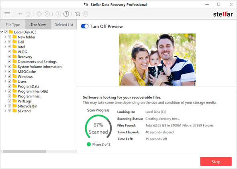This screenshot has width=237, height=169.
Task: Switch to the File Type tab
Action: (x=13, y=24)
